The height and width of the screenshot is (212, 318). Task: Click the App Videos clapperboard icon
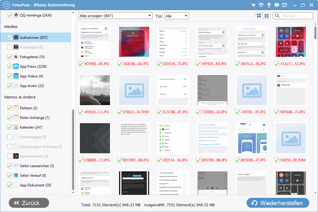16,76
